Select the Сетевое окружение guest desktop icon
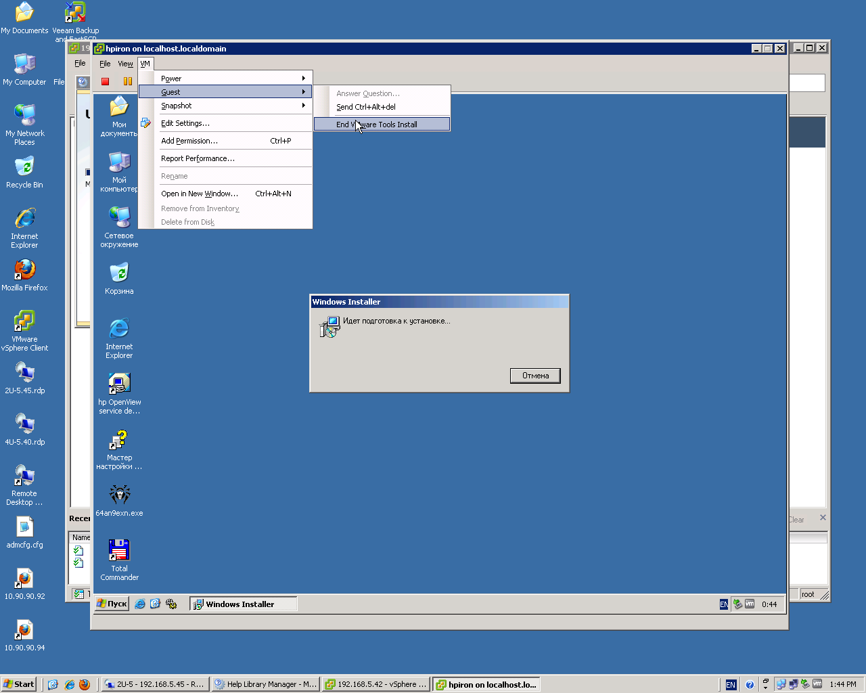The image size is (866, 693). coord(119,227)
